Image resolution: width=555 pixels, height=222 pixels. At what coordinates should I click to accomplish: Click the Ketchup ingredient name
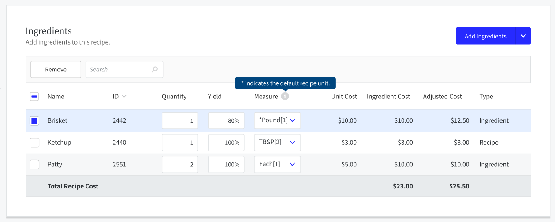[x=59, y=143]
